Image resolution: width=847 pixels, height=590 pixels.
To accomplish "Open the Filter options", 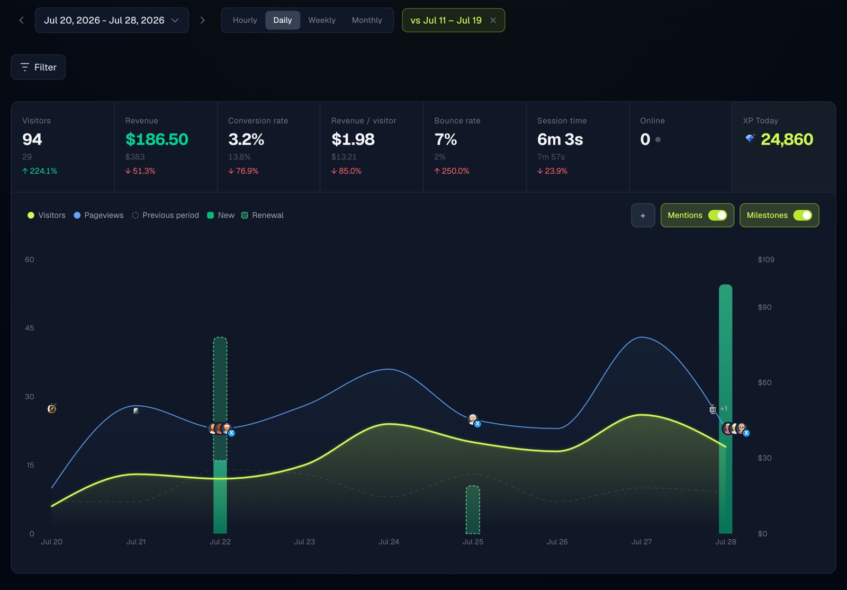I will (38, 67).
